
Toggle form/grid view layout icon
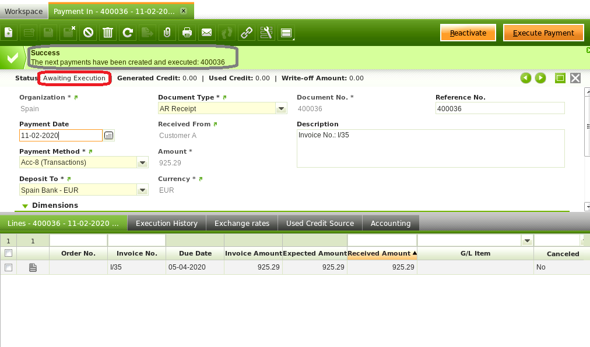pyautogui.click(x=286, y=33)
